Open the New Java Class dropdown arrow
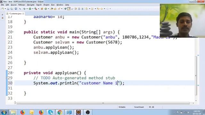Image resolution: width=205 pixels, height=115 pixels. coord(48,9)
